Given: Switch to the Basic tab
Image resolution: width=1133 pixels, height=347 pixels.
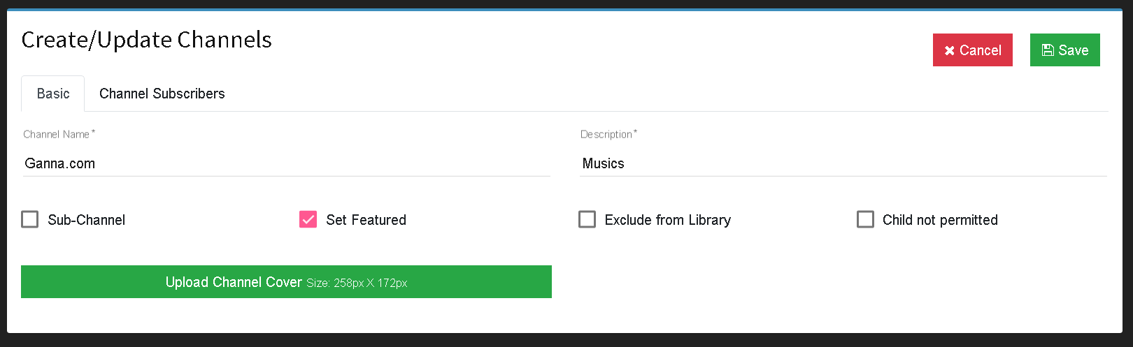Looking at the screenshot, I should pyautogui.click(x=53, y=94).
